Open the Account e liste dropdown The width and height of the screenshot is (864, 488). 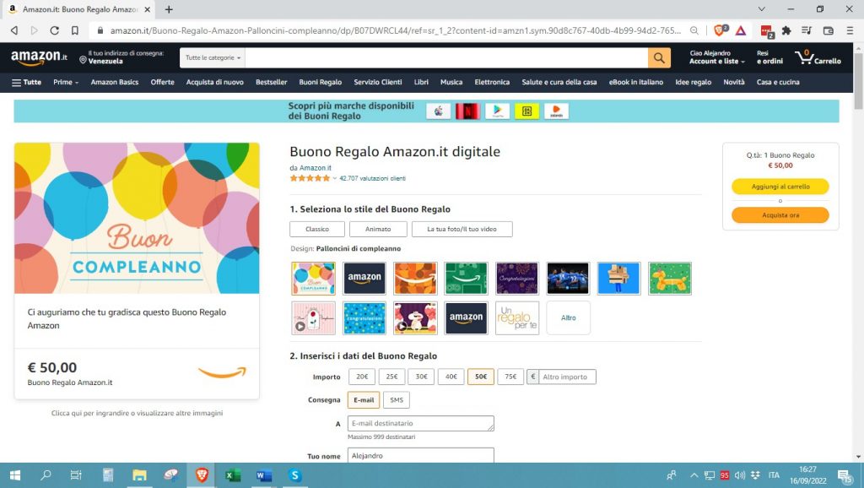716,61
